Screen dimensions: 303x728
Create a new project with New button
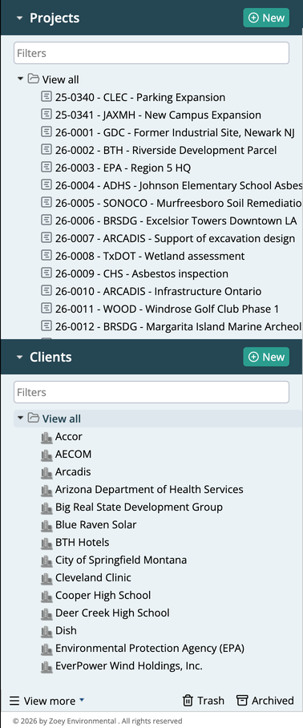pyautogui.click(x=266, y=18)
